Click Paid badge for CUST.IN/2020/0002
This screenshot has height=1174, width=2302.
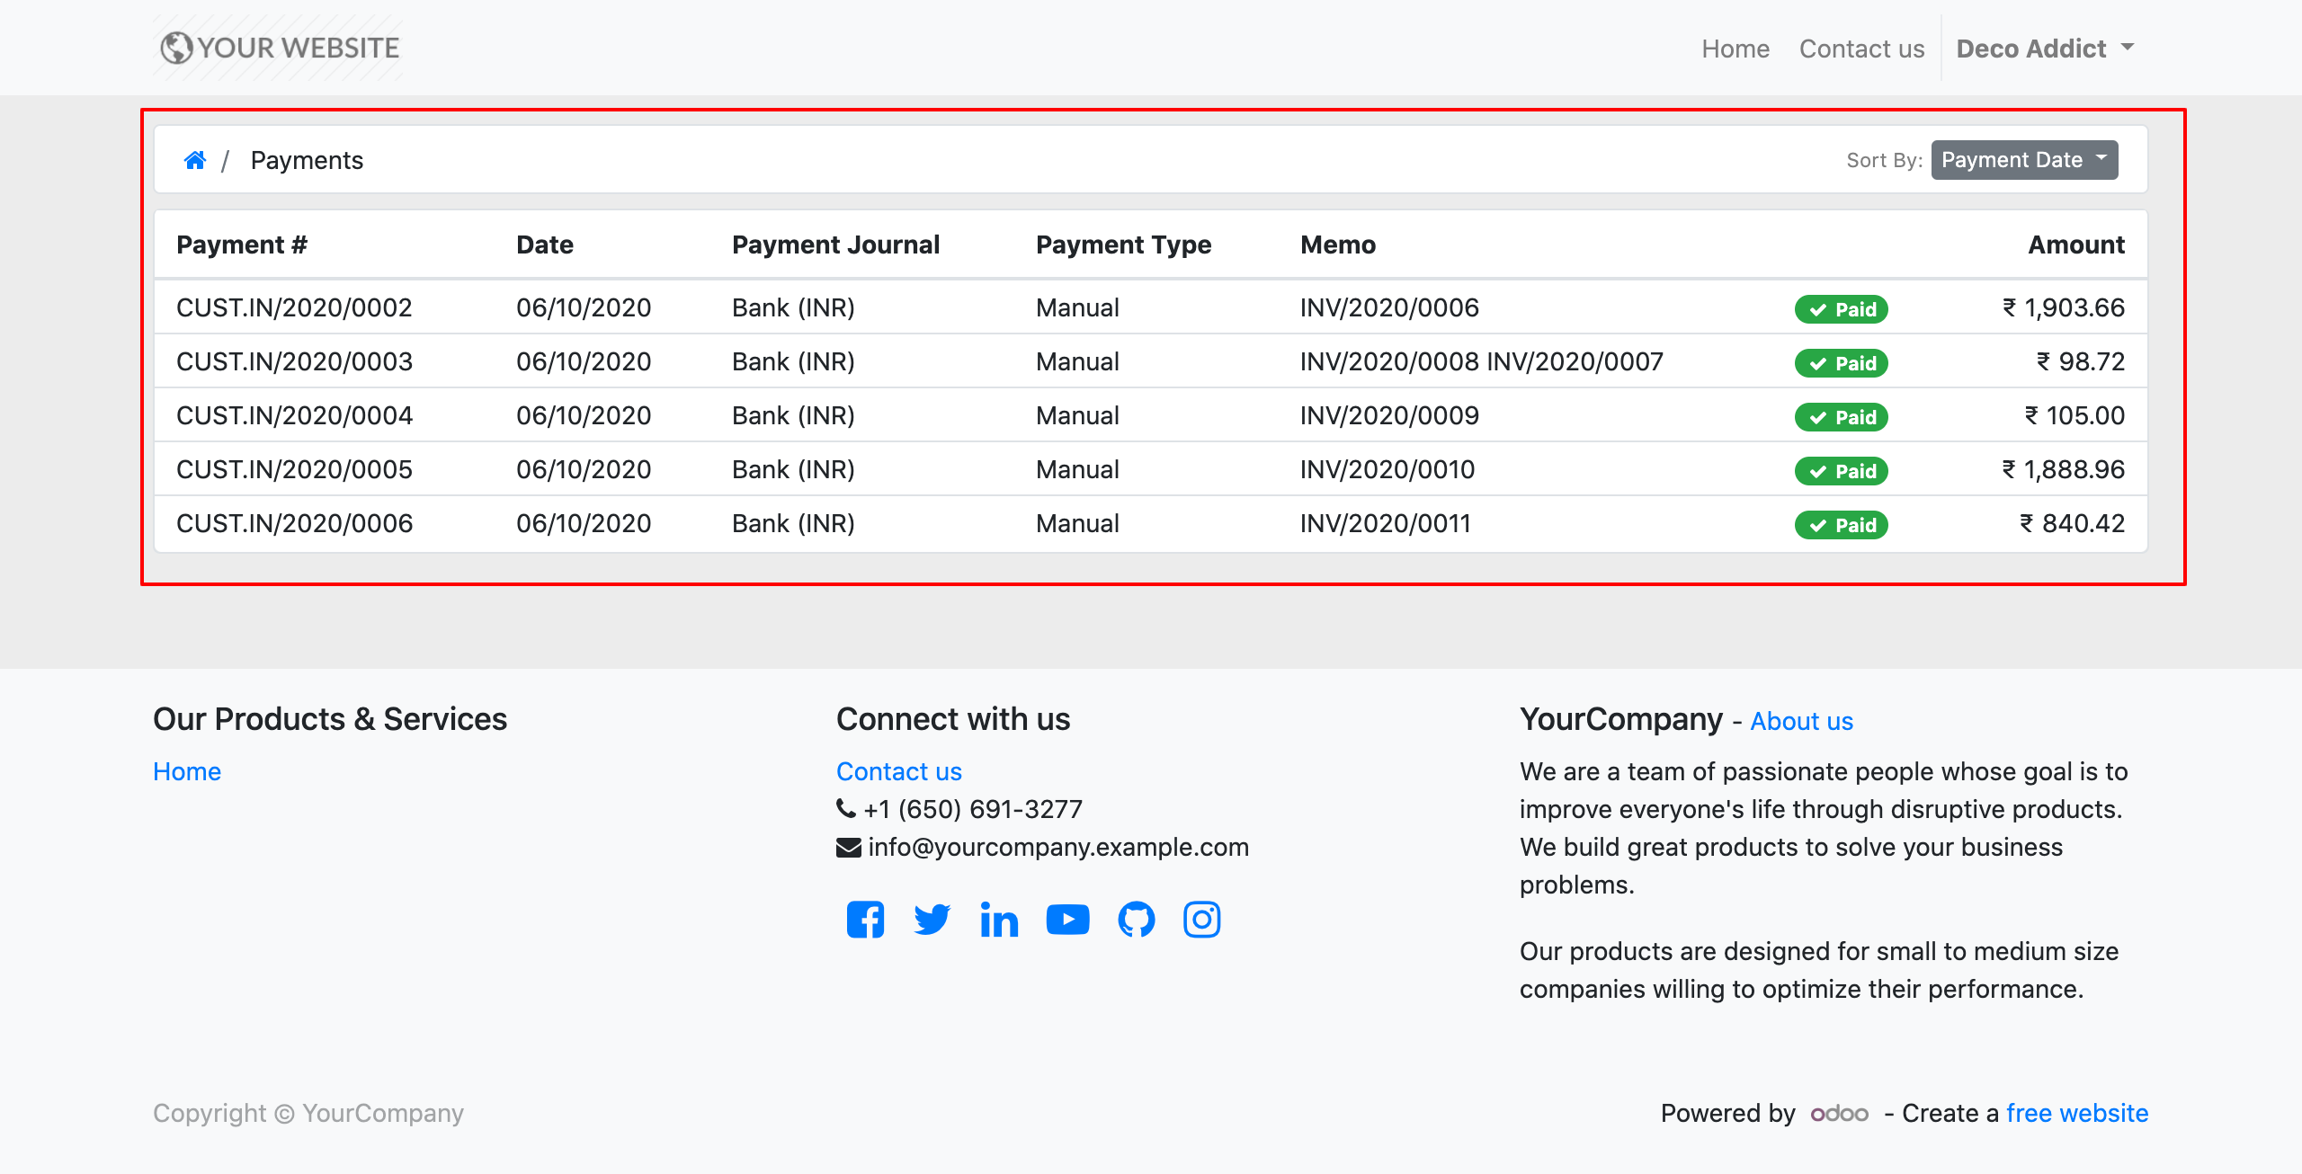(1841, 309)
